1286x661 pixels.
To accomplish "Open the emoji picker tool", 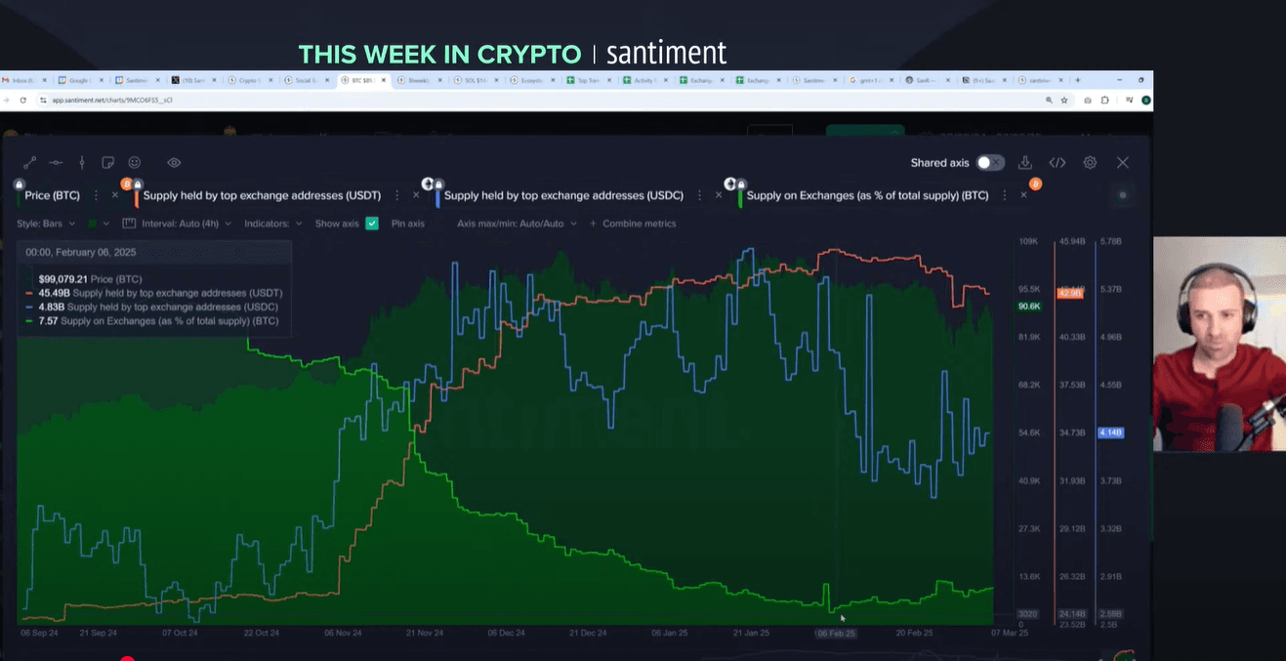I will click(135, 163).
